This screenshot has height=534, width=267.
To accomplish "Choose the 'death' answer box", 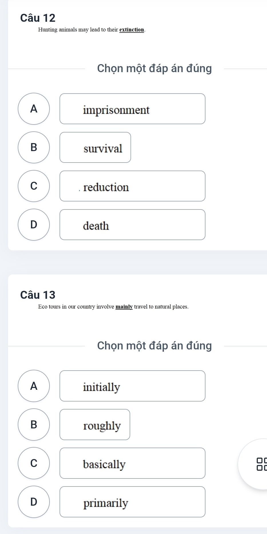I will coord(132,225).
